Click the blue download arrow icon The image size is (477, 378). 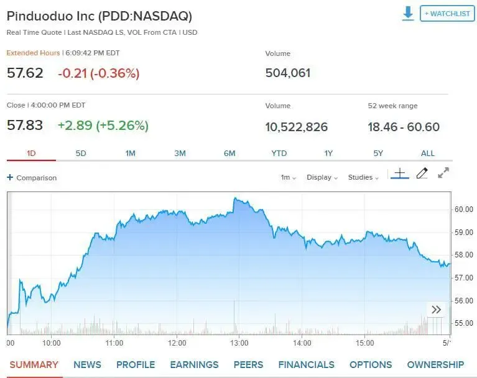coord(408,14)
